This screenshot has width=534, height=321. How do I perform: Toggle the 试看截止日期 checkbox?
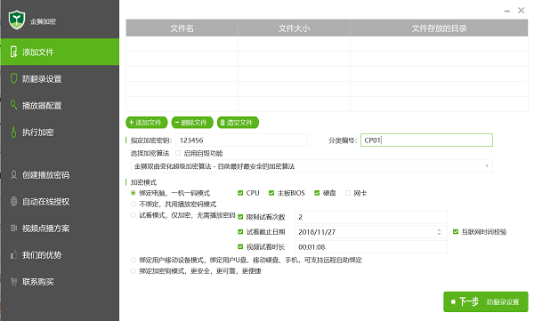[x=240, y=232]
